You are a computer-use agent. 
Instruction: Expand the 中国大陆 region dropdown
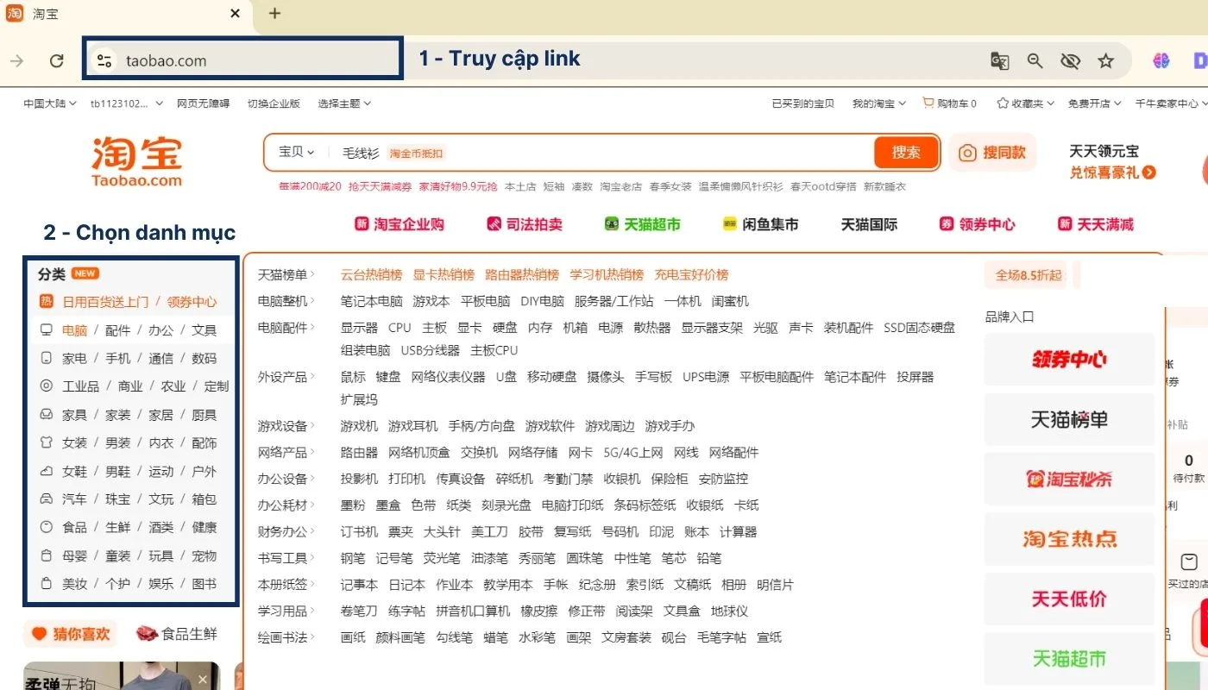(50, 103)
